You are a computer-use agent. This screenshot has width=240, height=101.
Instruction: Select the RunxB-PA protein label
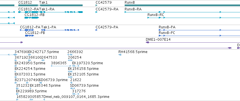pos(167,27)
